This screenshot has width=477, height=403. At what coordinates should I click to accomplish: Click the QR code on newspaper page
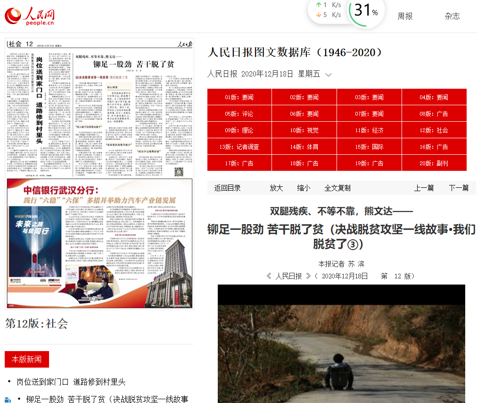coord(179,171)
